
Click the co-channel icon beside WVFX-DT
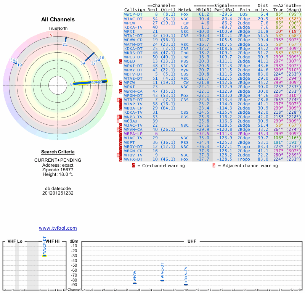point(121,159)
